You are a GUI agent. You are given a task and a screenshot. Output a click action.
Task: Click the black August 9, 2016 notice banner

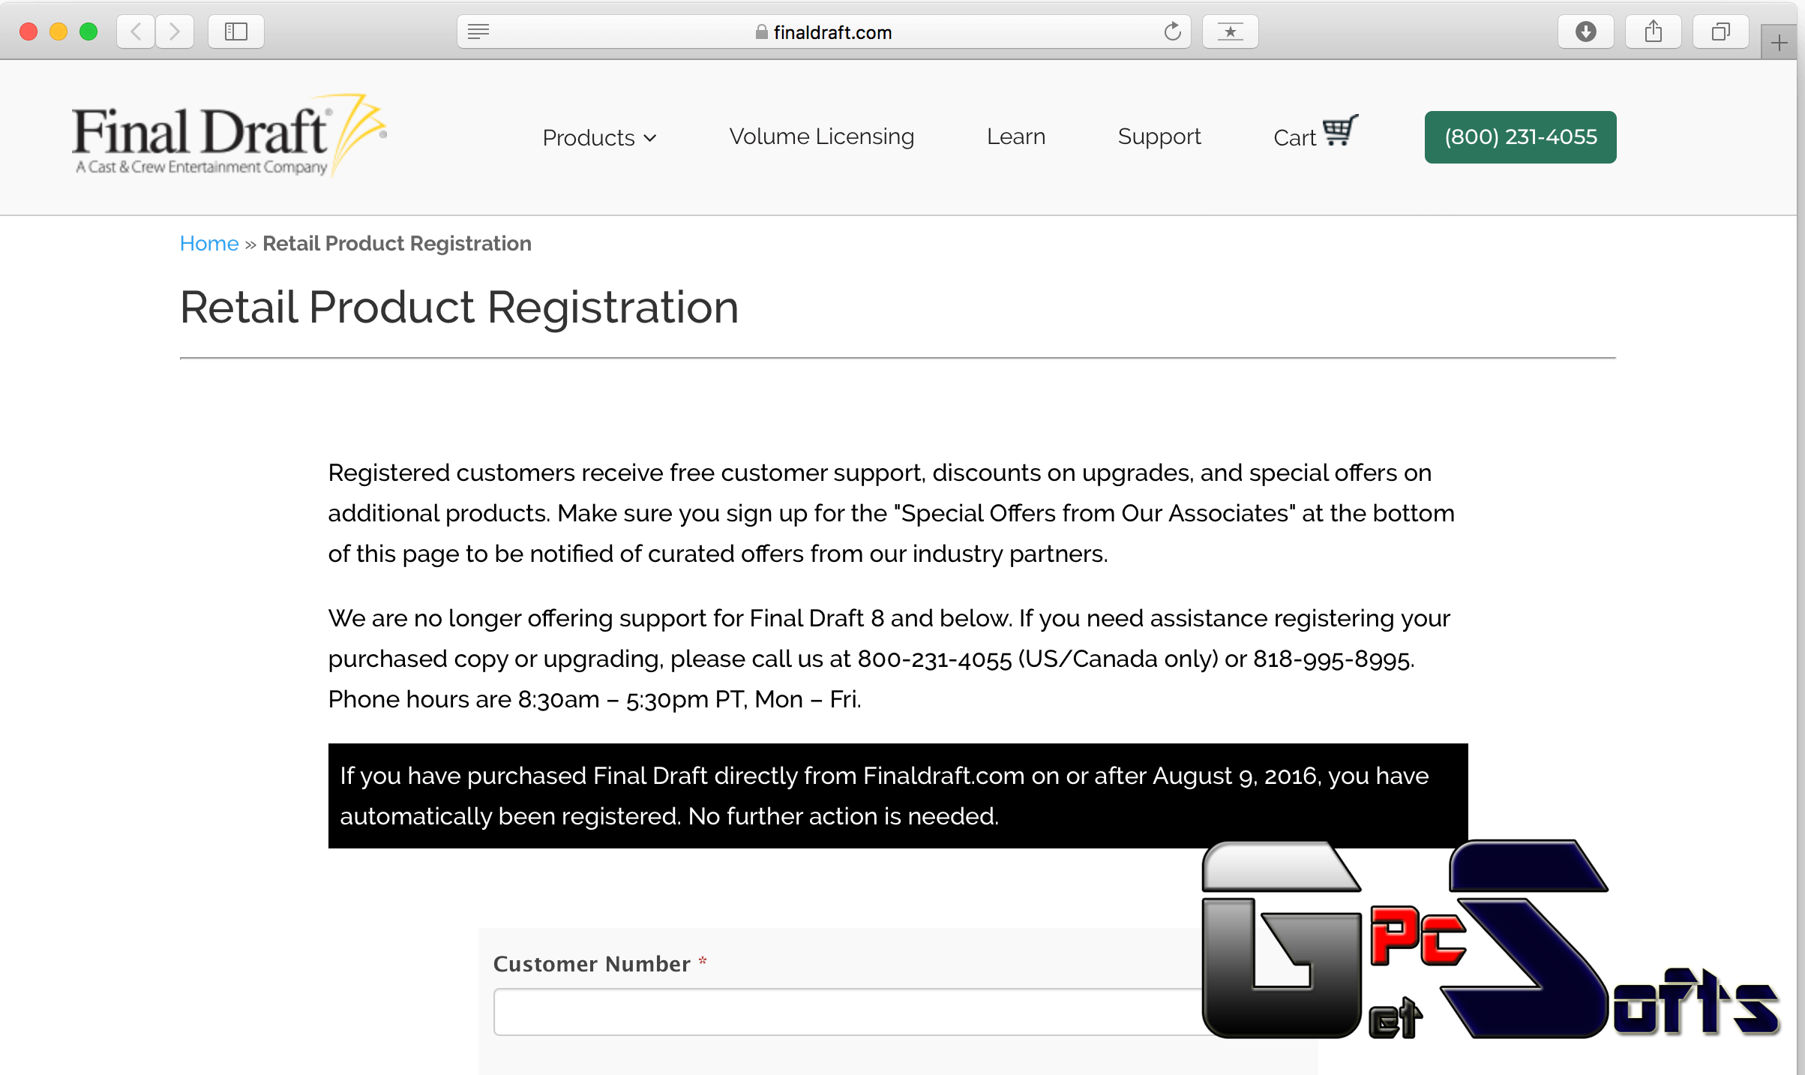(898, 796)
